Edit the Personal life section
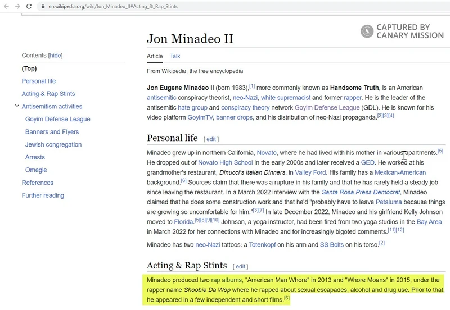Viewport: 450px width, 310px height. click(211, 139)
